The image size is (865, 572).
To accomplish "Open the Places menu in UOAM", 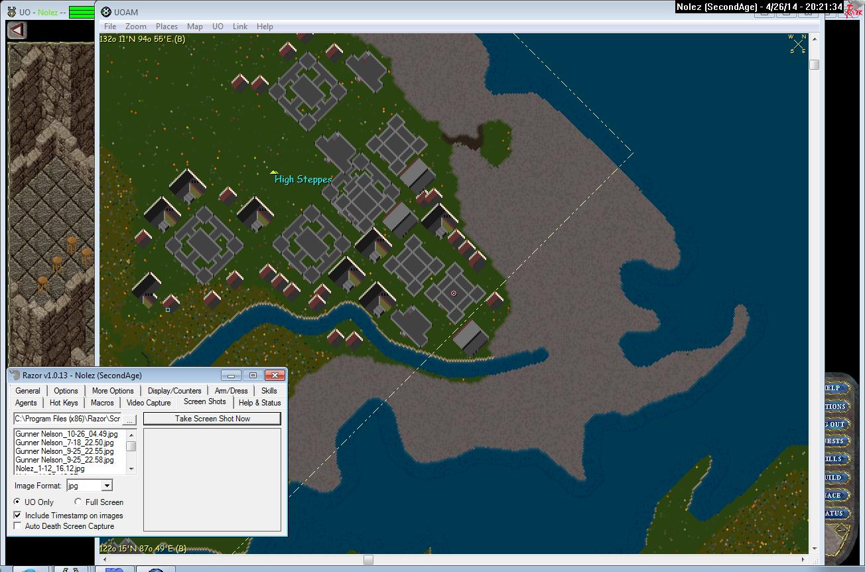I will point(166,27).
